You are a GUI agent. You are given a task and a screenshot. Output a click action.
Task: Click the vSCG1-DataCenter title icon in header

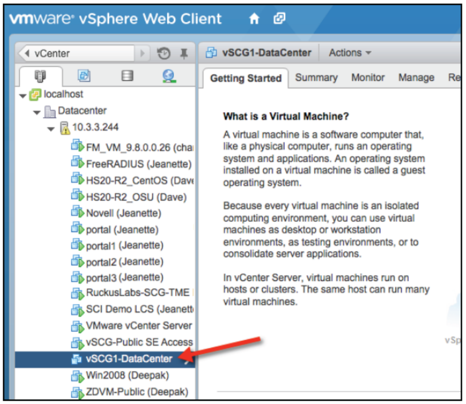211,53
